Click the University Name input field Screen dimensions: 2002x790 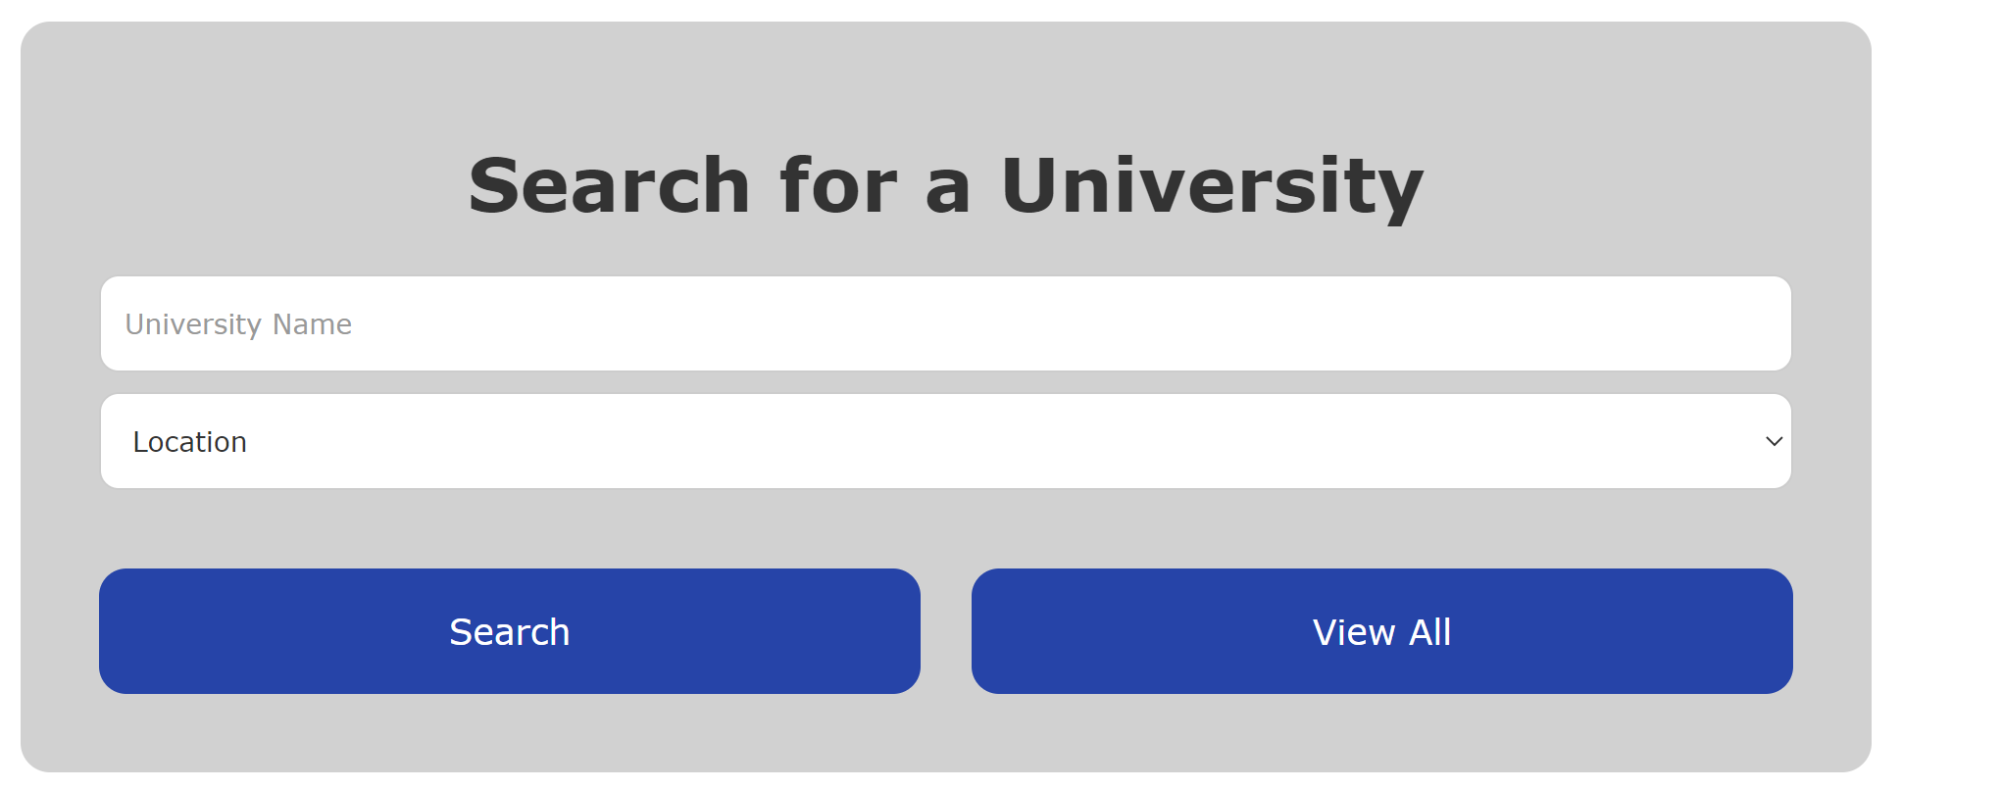pos(945,323)
